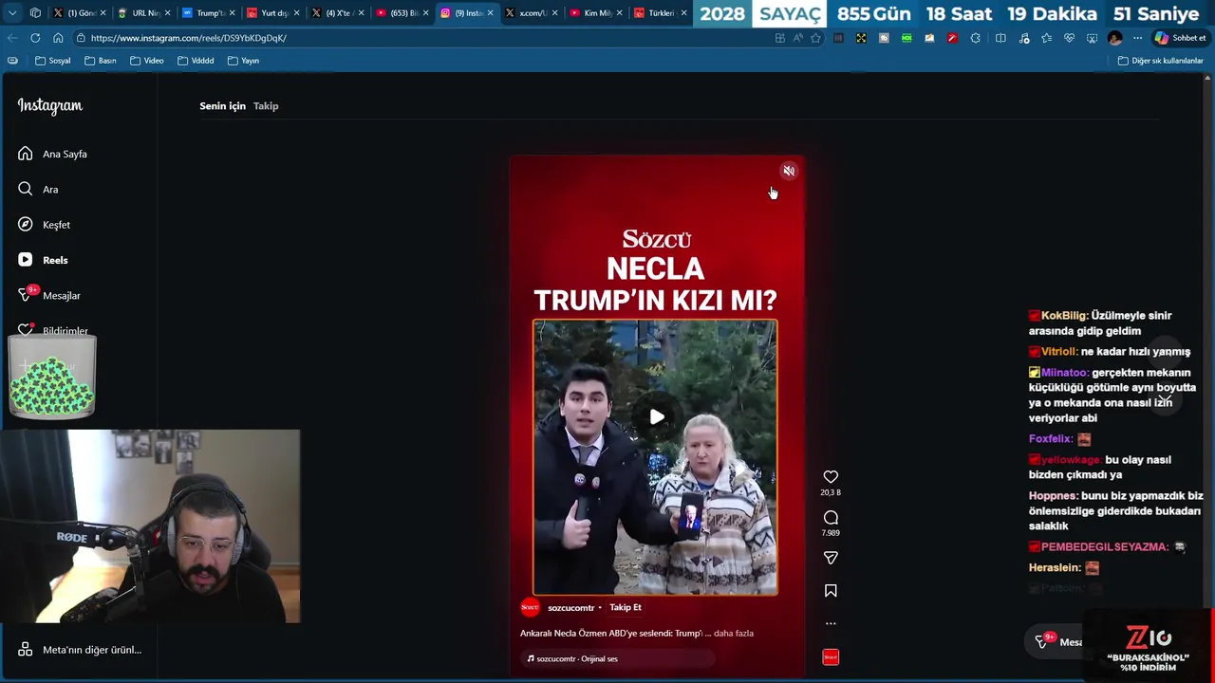Open 'Diğer sık kullanılanlar' folder
The width and height of the screenshot is (1215, 683).
[1160, 61]
